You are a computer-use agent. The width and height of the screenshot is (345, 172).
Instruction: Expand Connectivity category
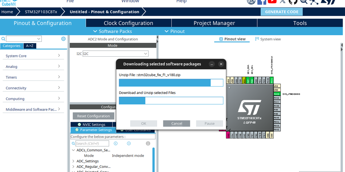pyautogui.click(x=33, y=88)
